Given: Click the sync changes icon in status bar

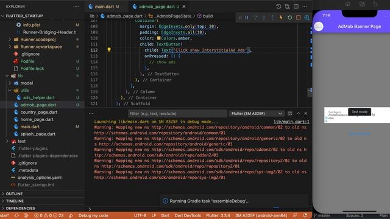Looking at the screenshot, I should tap(16, 215).
